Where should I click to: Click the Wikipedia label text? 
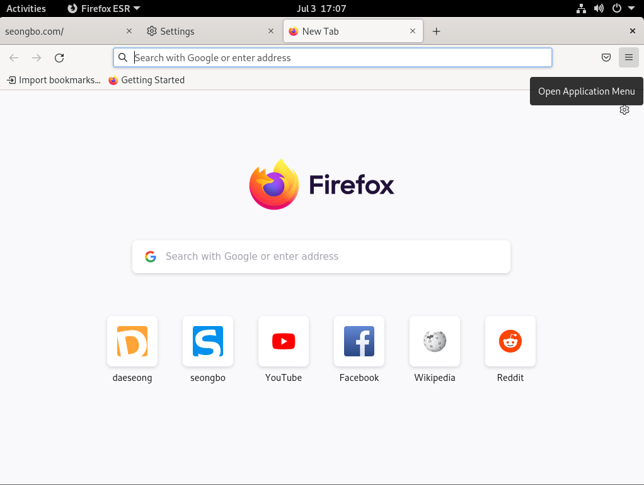click(435, 378)
